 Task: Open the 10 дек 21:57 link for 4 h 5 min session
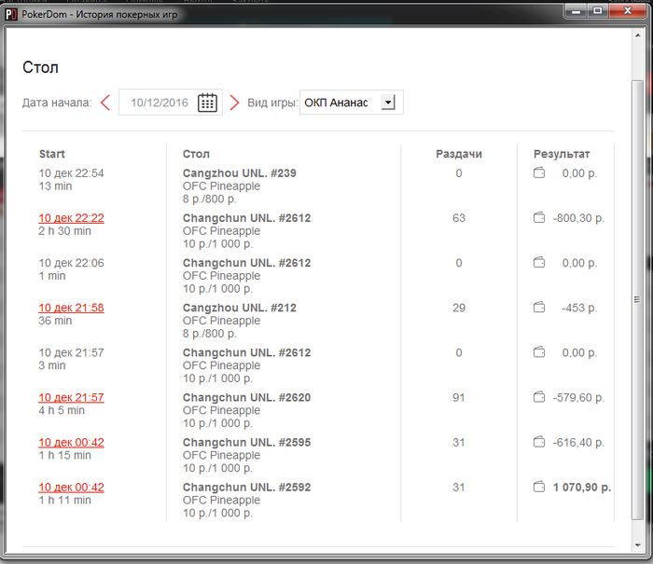(71, 398)
